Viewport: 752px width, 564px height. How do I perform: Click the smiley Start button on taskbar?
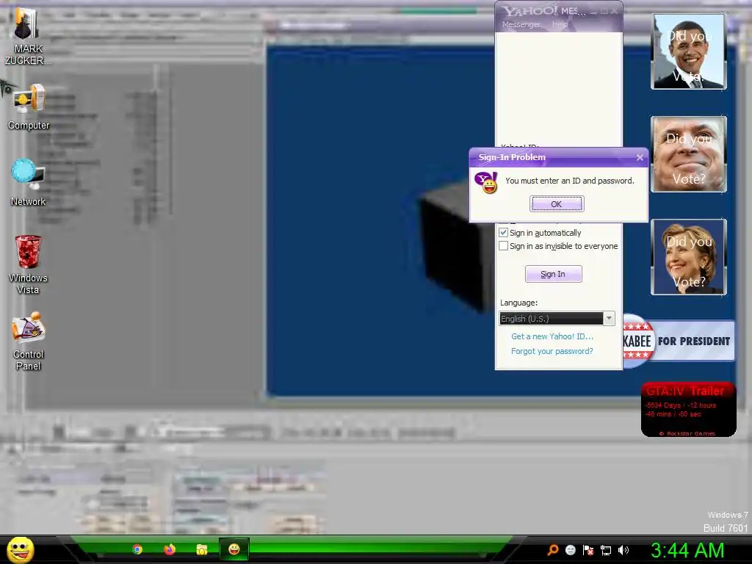click(x=20, y=549)
